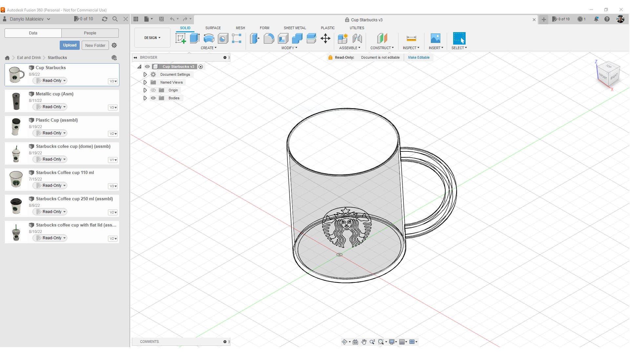Open Read-Only dropdown for Metallic cup (Asm)

[x=50, y=107]
